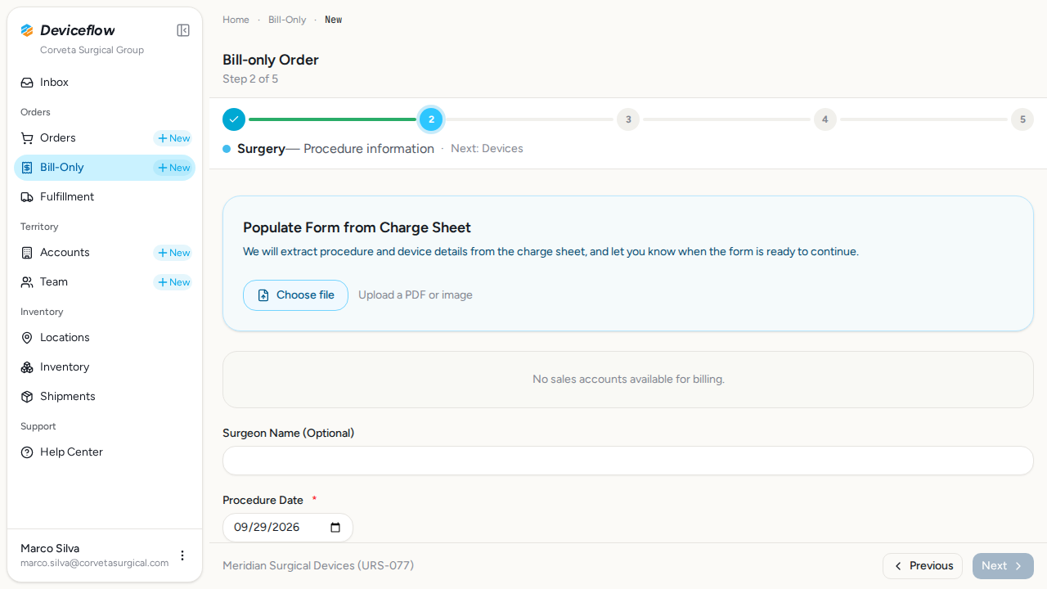Proceed with Next button
The width and height of the screenshot is (1047, 589).
(x=1003, y=566)
